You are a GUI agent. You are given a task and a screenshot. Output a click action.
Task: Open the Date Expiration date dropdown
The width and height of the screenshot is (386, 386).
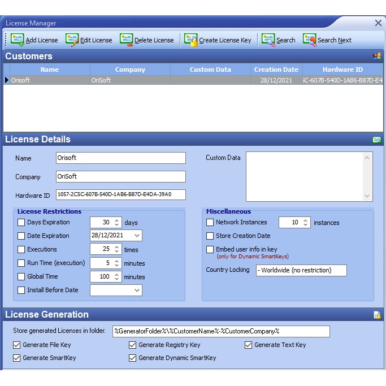pyautogui.click(x=137, y=236)
